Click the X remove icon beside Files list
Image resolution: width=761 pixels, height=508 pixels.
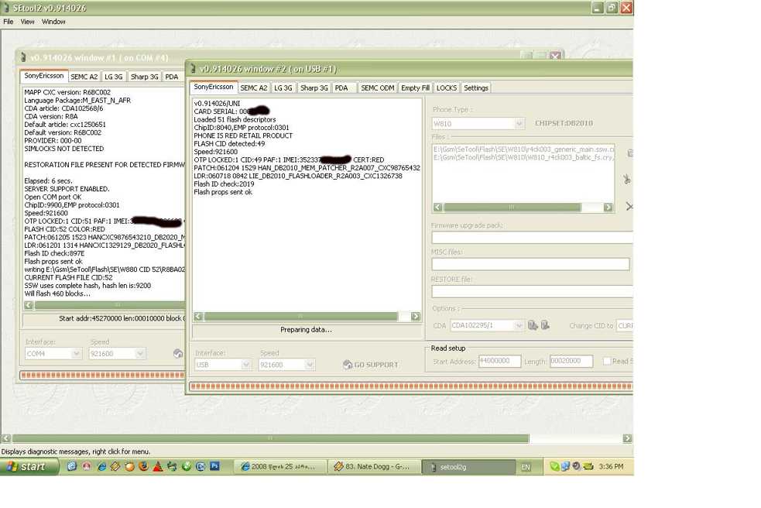[x=629, y=207]
